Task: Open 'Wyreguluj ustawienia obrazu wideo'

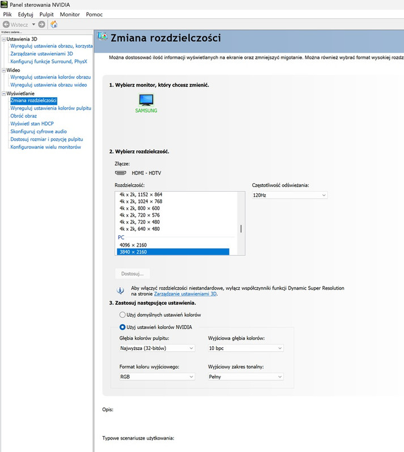Action: (x=49, y=85)
